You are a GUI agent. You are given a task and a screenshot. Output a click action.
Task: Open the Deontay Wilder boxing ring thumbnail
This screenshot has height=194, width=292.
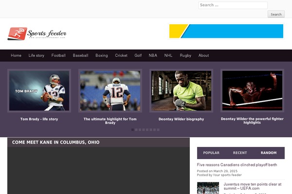252,91
